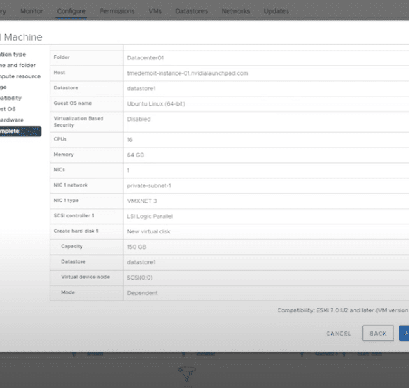Image resolution: width=409 pixels, height=388 pixels.
Task: Click the Virtual device node label
Action: pyautogui.click(x=85, y=277)
